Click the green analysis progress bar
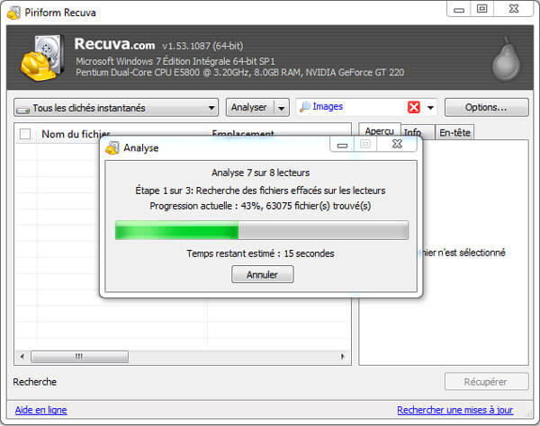This screenshot has width=540, height=426. pos(262,230)
